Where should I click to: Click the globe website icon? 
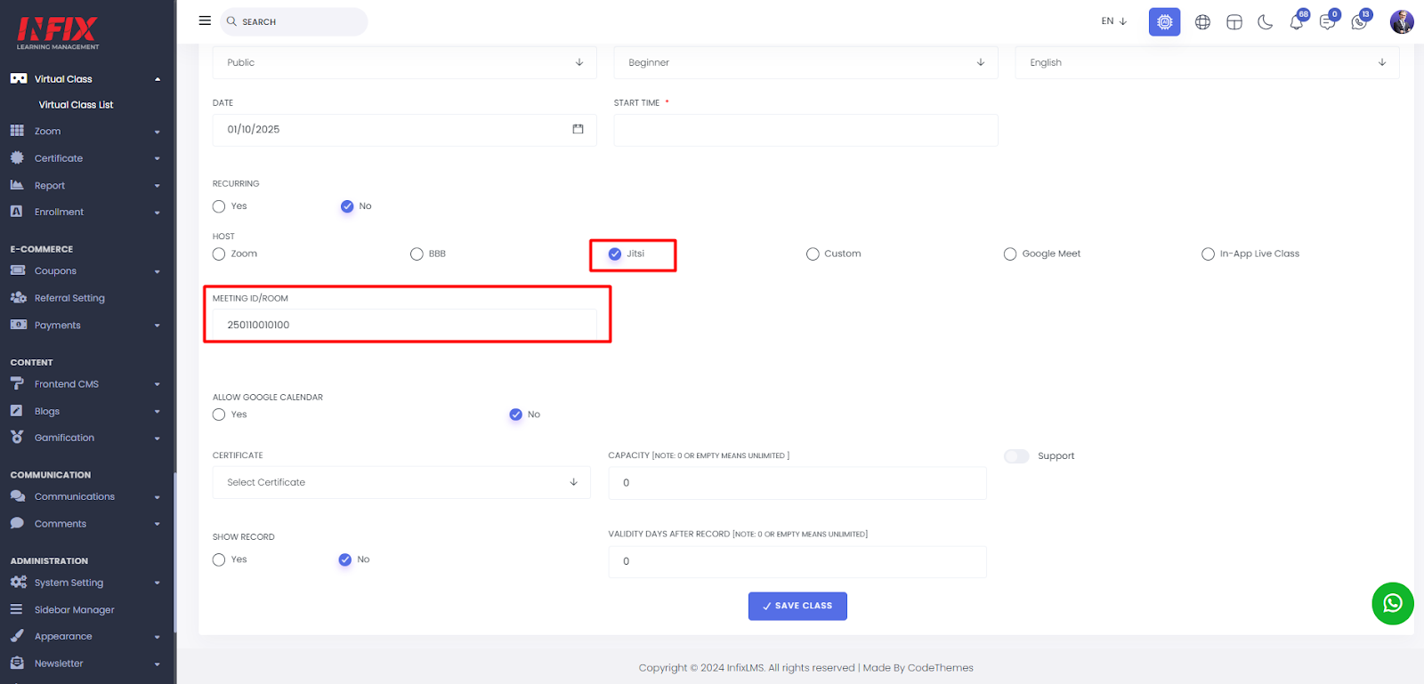click(1202, 22)
